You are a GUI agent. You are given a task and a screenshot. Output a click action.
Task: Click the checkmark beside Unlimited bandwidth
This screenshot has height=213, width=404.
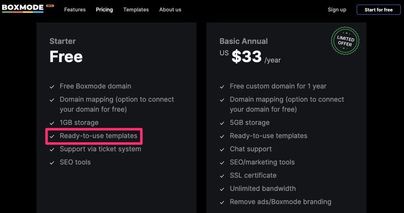222,189
